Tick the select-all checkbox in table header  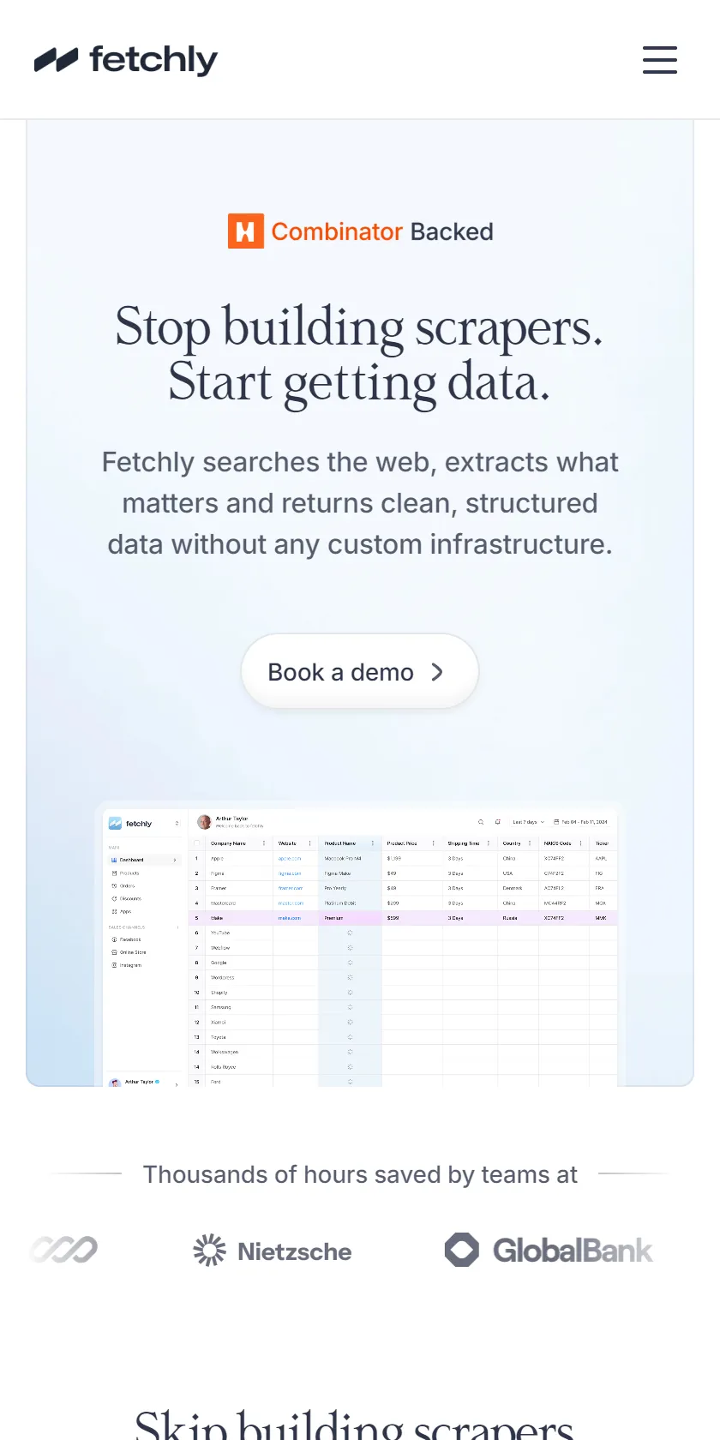[196, 843]
